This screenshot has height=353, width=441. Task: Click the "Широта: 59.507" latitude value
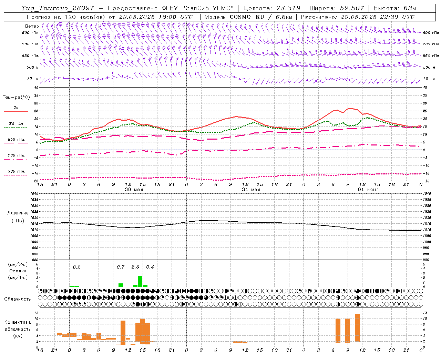(337, 8)
